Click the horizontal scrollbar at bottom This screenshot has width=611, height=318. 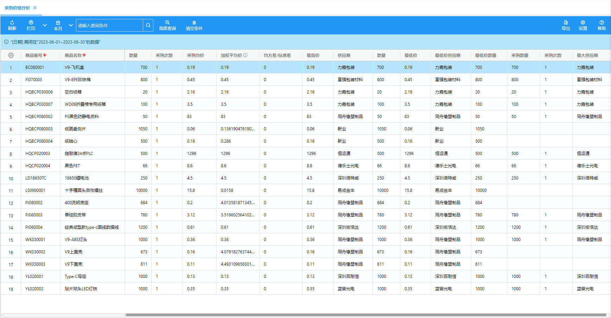(366, 315)
